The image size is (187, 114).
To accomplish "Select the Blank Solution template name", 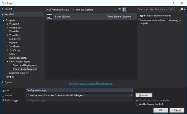I will tap(63, 17).
